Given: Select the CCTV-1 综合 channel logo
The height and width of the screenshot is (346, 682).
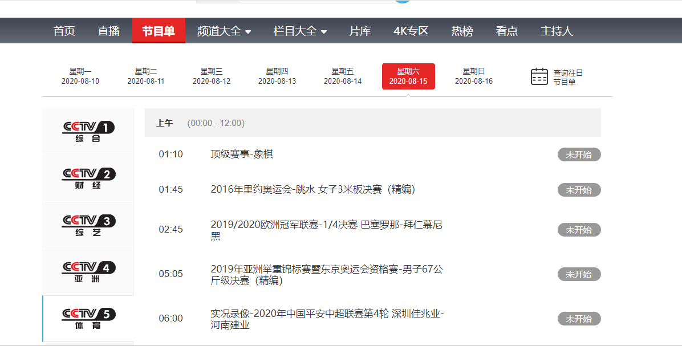Looking at the screenshot, I should 88,132.
